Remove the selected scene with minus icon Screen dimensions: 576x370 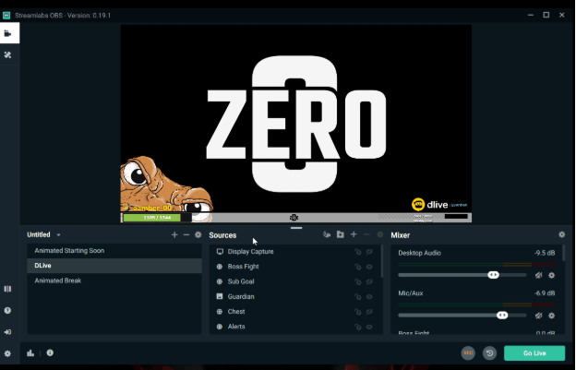(x=186, y=234)
